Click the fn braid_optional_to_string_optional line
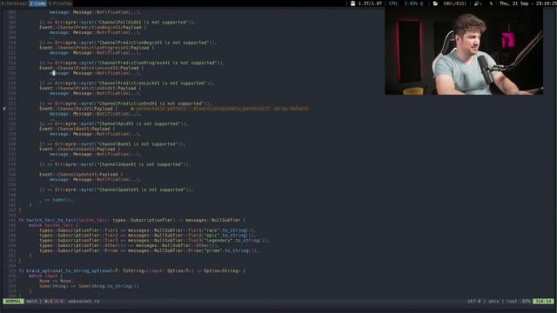This screenshot has width=557, height=313. pos(132,270)
